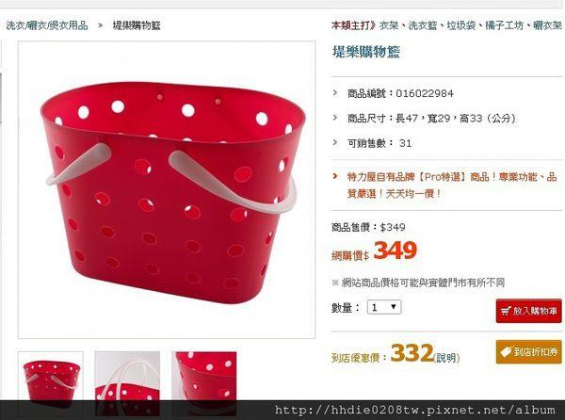Viewport: 565px width, 420px height.
Task: Get the 到店折扣券 coupon
Action: [x=528, y=352]
